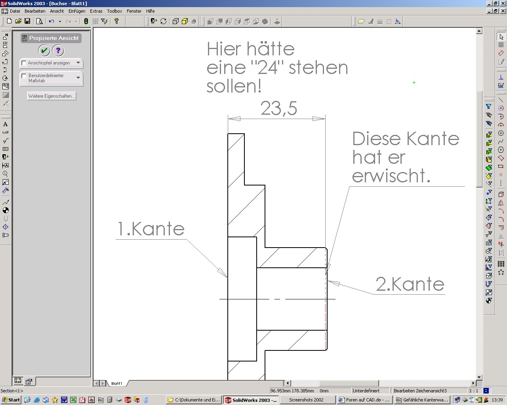Click the Unterdefiniert status bar text
The width and height of the screenshot is (507, 405).
click(366, 391)
